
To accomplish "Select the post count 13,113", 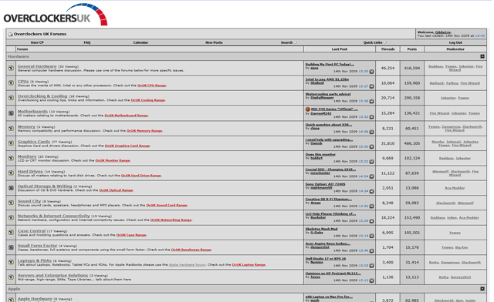I will click(412, 277).
